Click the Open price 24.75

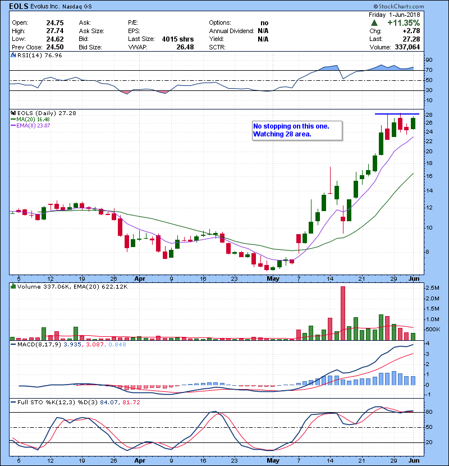pos(55,23)
